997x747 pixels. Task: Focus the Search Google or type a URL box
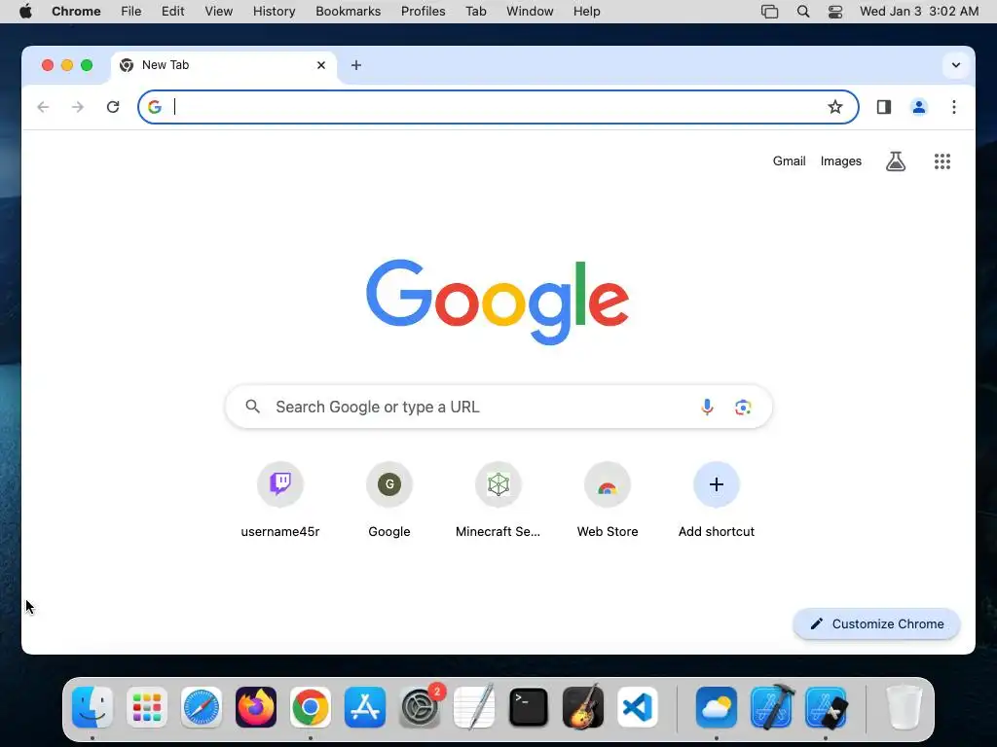coord(498,407)
